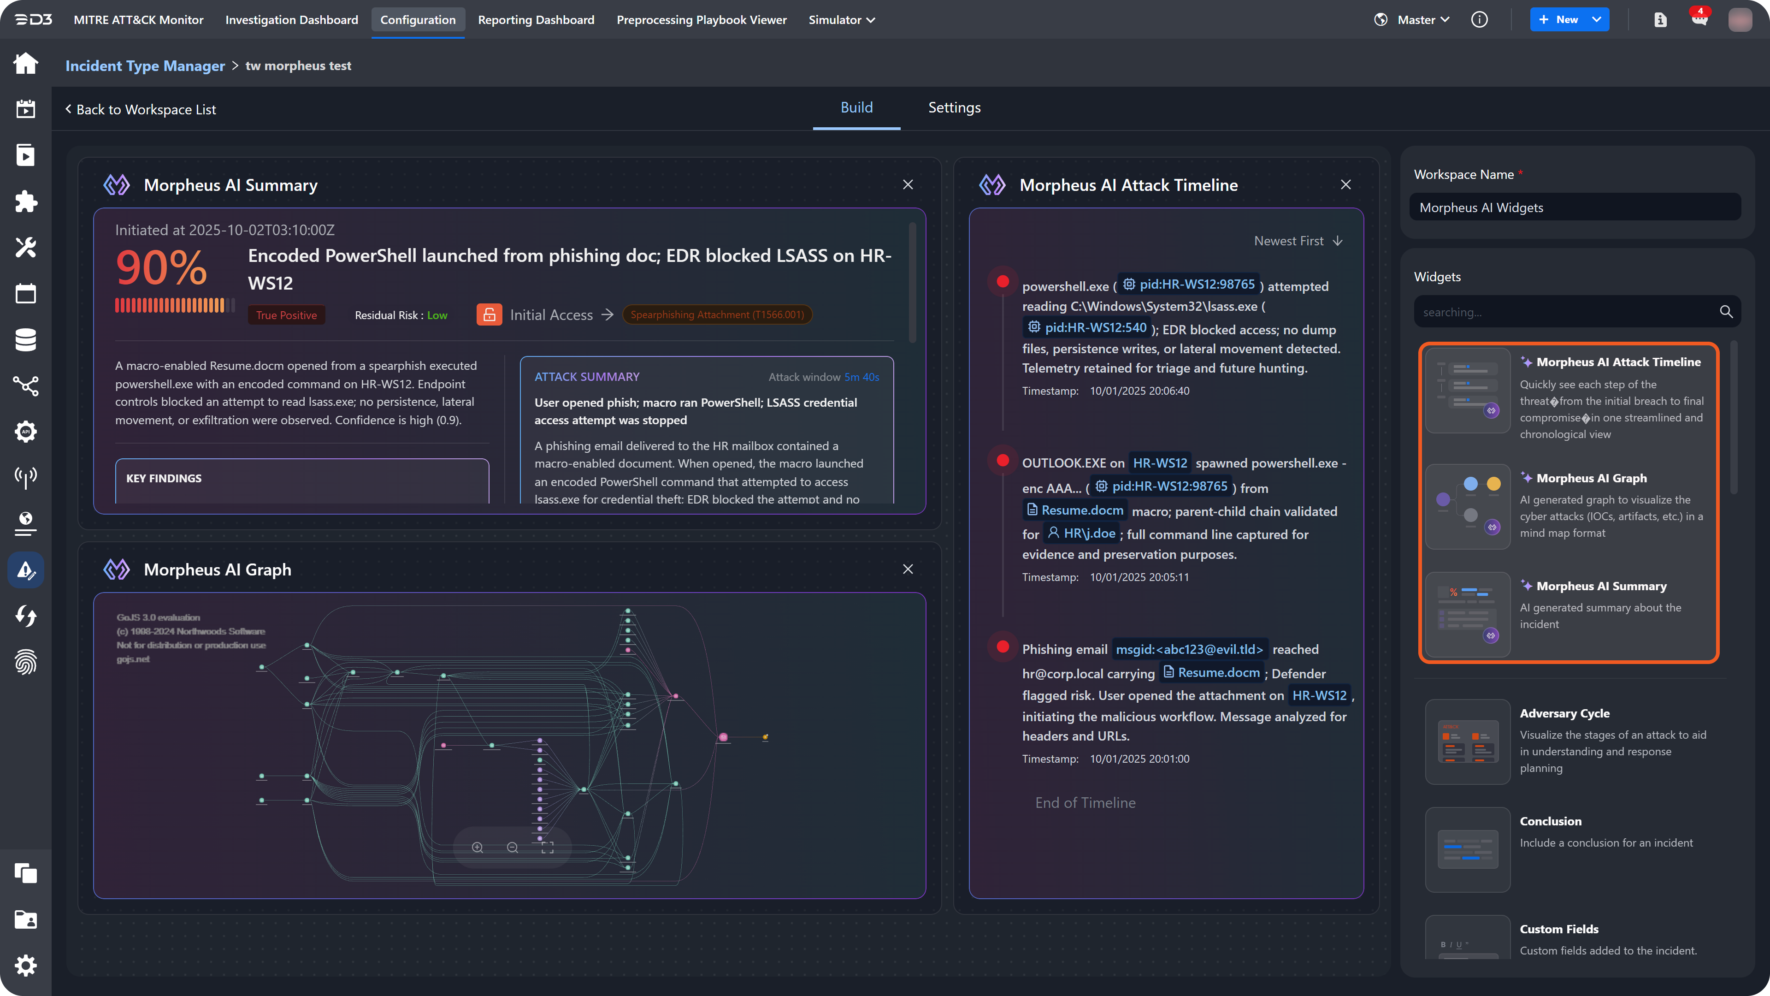Viewport: 1770px width, 996px height.
Task: Click the Incident Type Manager breadcrumb link
Action: coord(145,66)
